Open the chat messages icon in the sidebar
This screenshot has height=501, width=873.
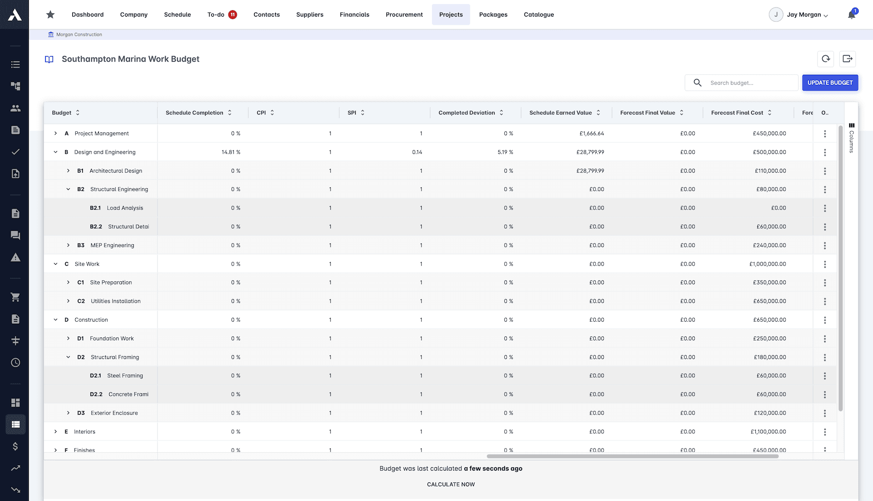click(15, 235)
